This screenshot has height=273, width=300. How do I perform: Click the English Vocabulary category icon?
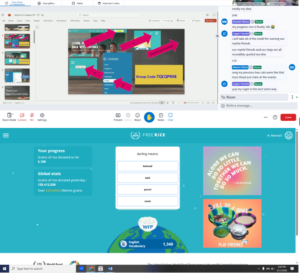124,244
